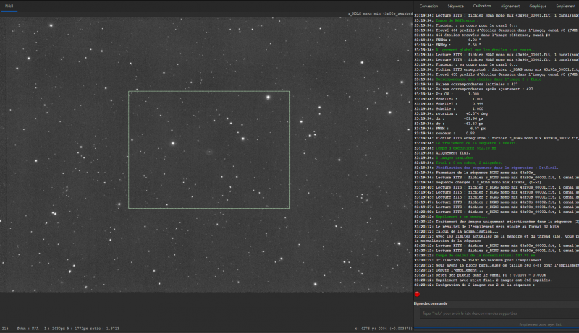Click the faint ring galaxy at the selection center

(209, 152)
